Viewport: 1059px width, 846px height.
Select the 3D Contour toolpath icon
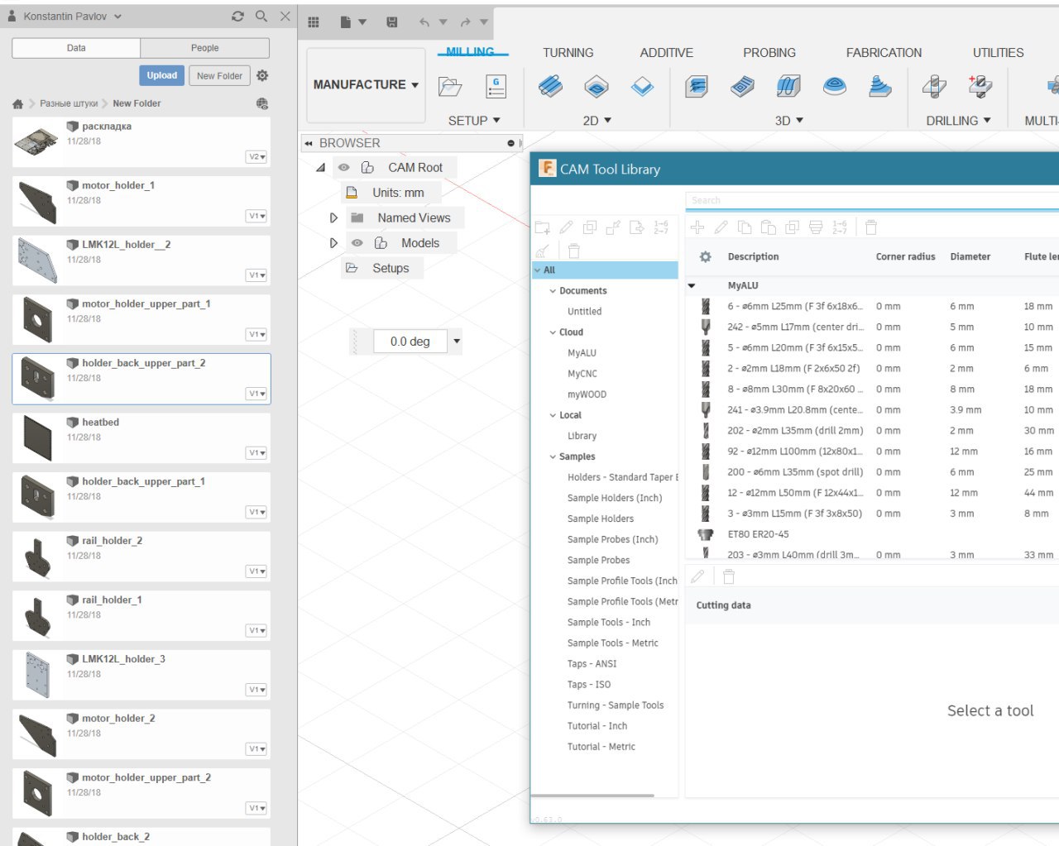tap(835, 86)
